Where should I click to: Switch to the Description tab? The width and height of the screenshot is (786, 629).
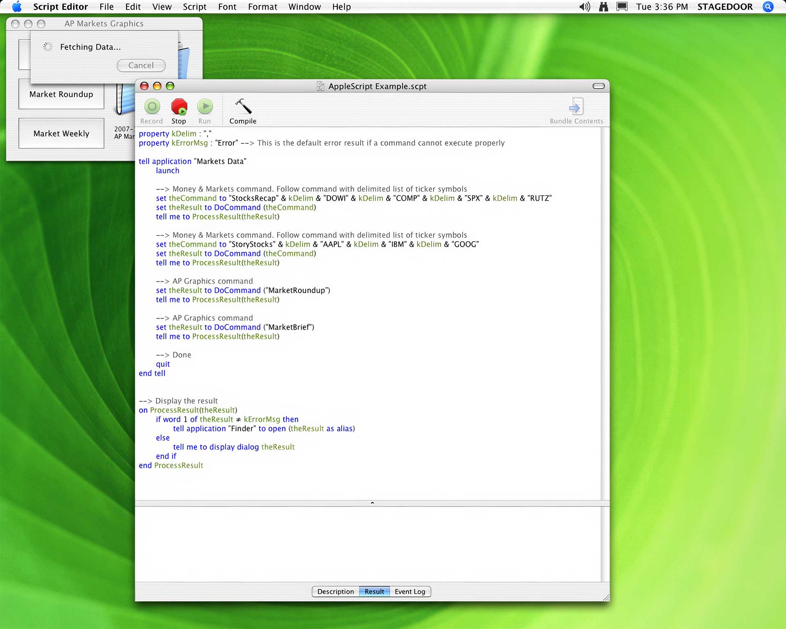(x=335, y=591)
